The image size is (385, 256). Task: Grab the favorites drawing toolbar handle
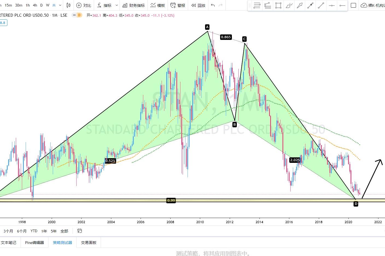click(x=249, y=5)
